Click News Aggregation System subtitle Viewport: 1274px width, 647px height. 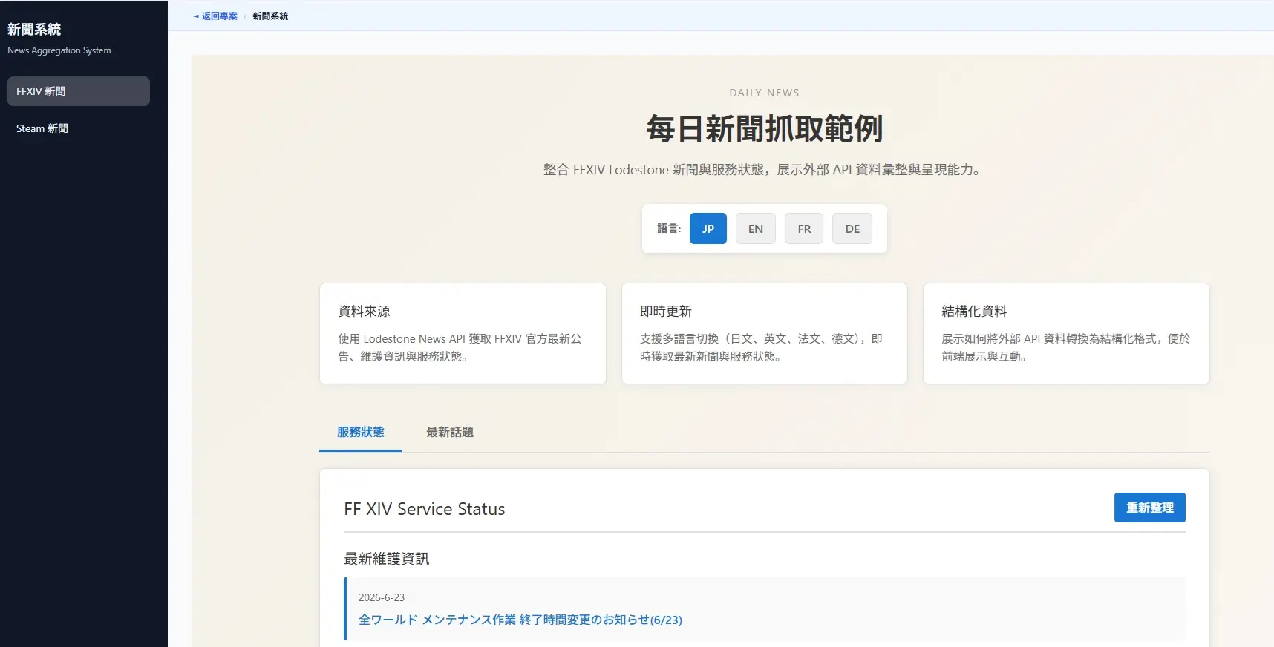click(x=59, y=50)
